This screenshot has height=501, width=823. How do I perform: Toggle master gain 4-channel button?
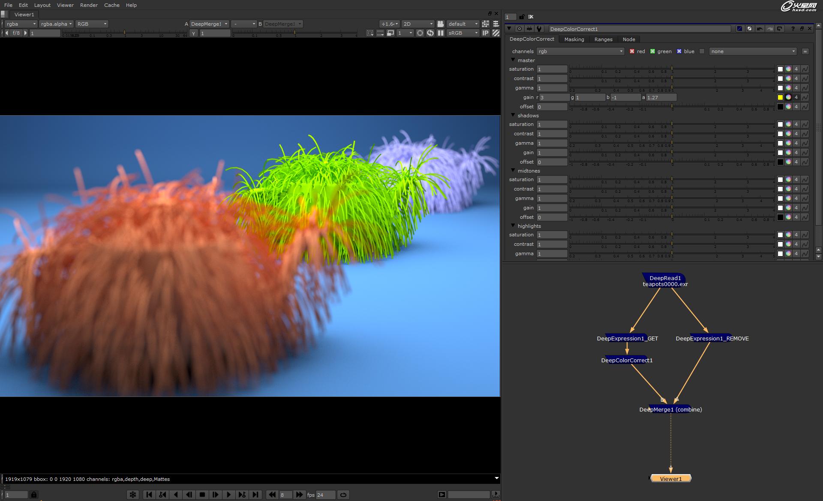click(796, 97)
